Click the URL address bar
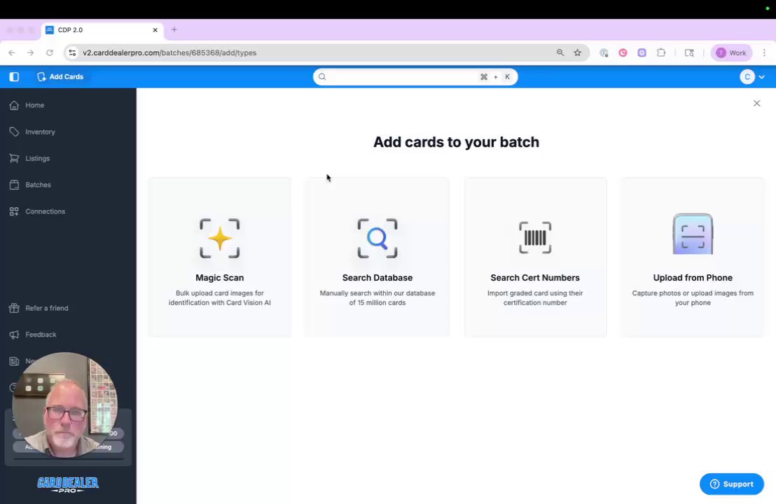 coord(326,53)
